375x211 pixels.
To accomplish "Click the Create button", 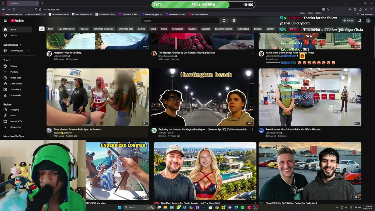I will click(x=348, y=21).
